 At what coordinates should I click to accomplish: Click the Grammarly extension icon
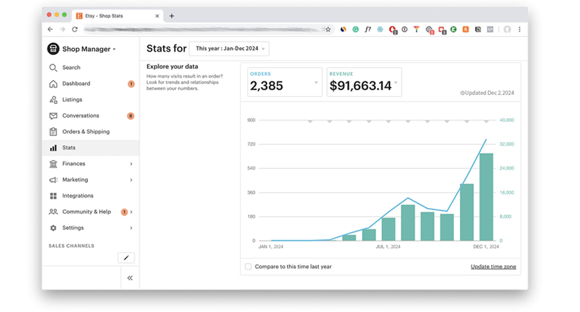[x=355, y=30]
